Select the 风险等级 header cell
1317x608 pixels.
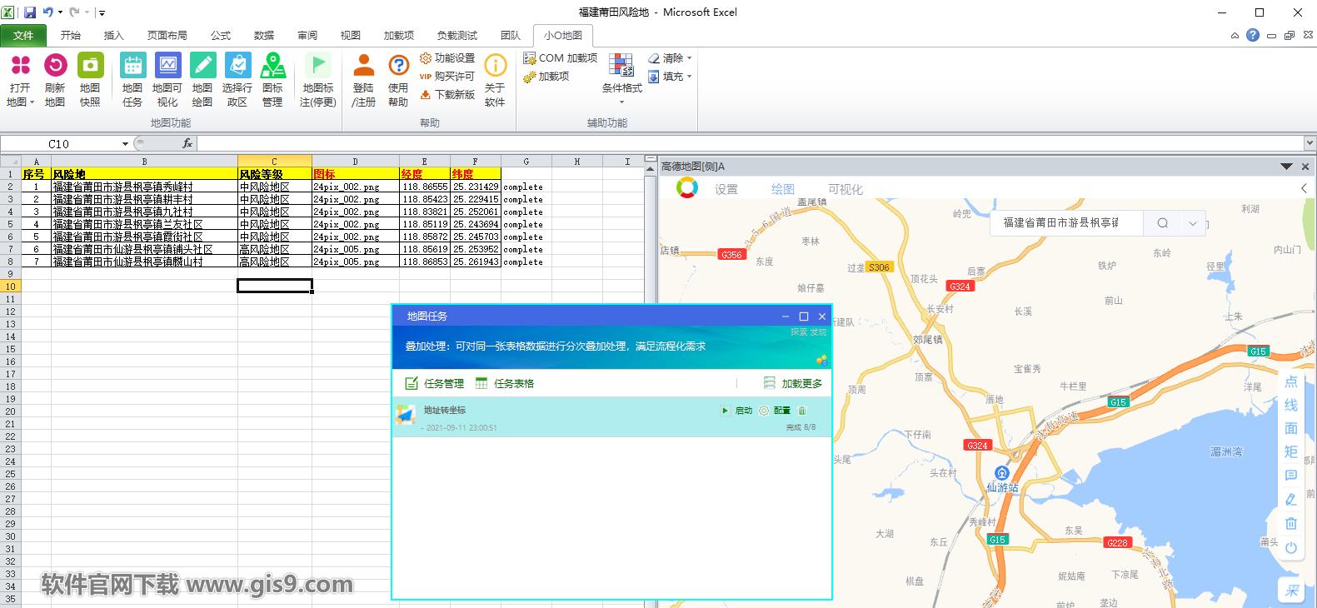(x=275, y=174)
